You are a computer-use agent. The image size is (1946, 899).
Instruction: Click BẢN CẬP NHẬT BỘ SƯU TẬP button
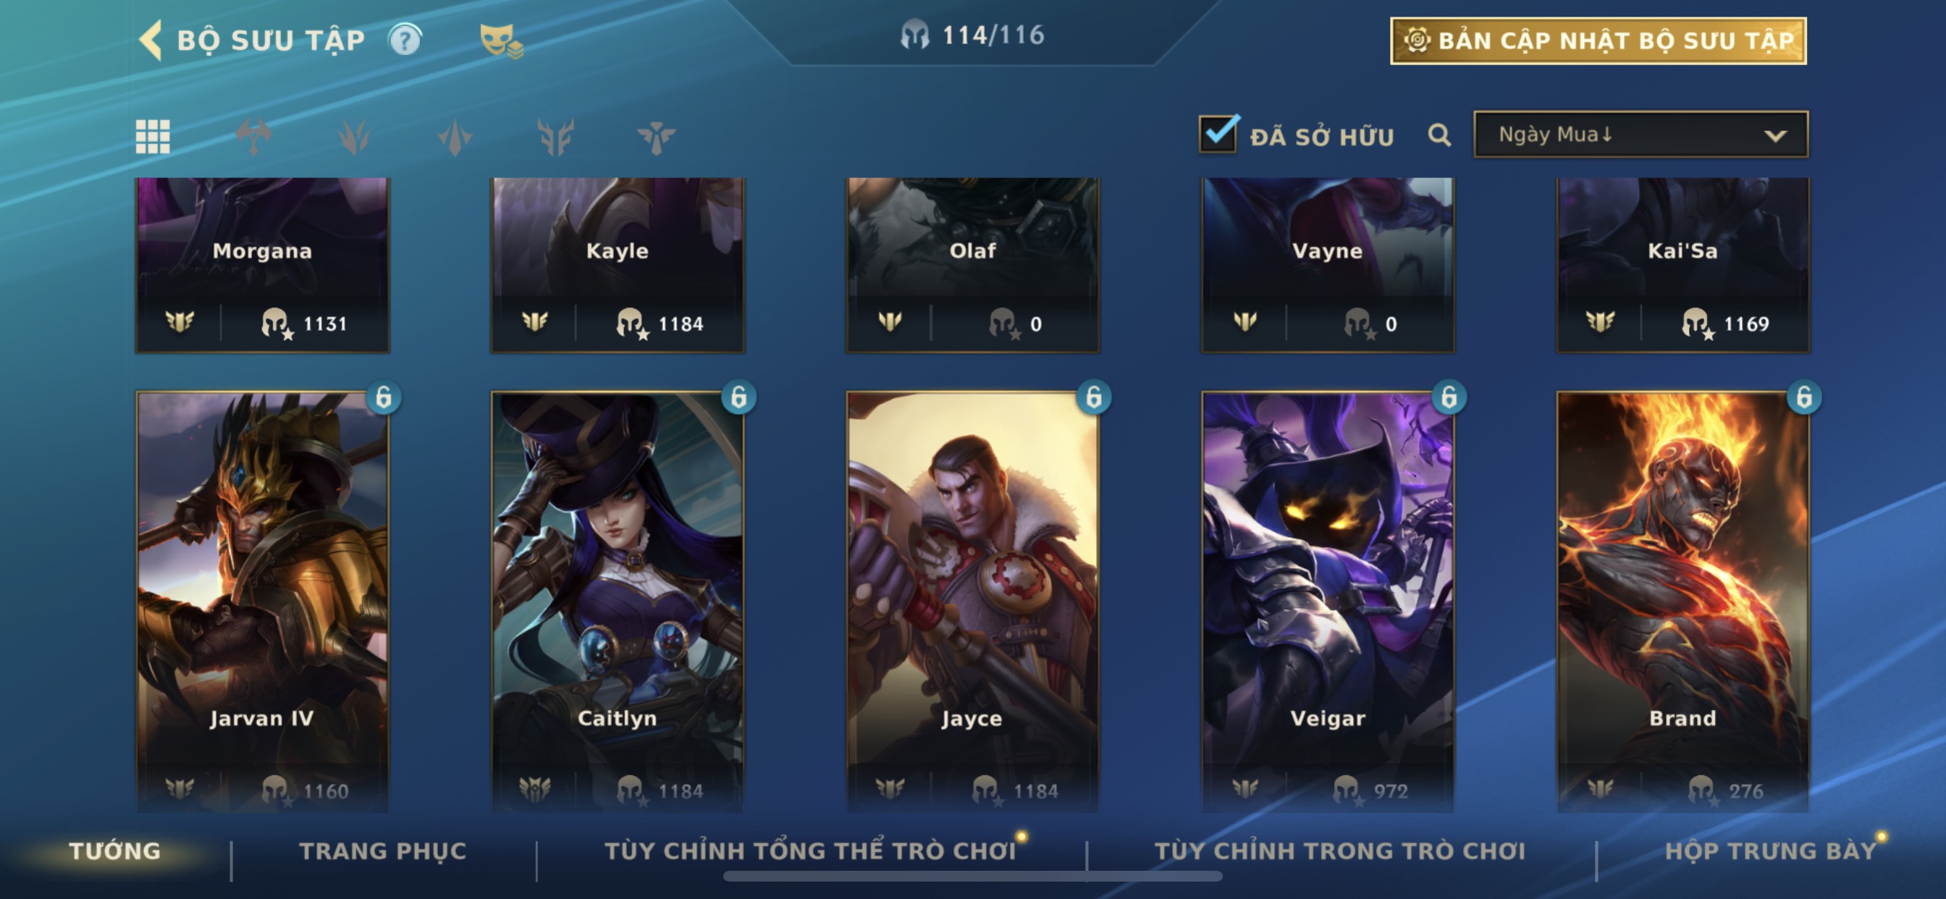coord(1598,41)
